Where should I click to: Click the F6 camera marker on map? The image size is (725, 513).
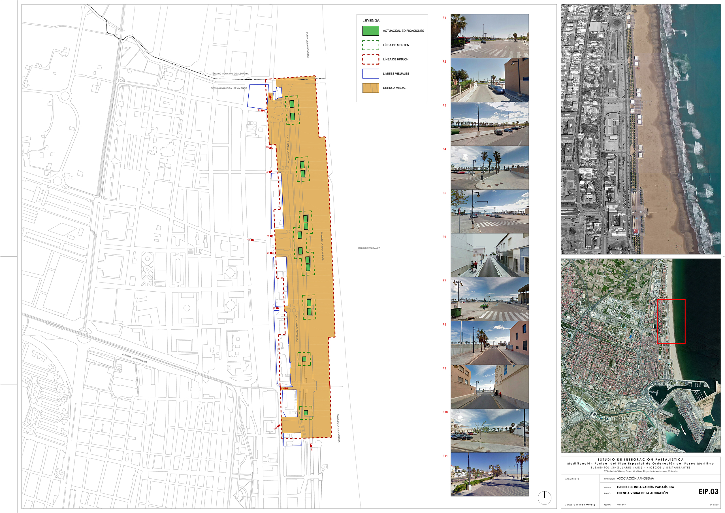coord(252,240)
